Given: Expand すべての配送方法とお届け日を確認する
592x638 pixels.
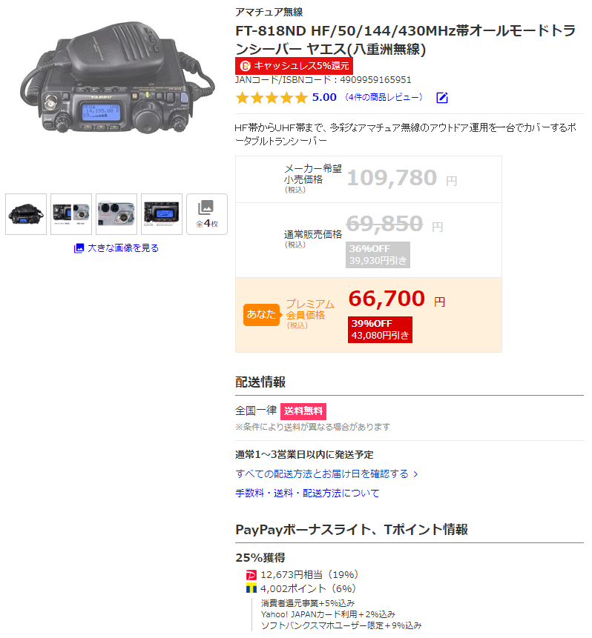Looking at the screenshot, I should pos(322,473).
